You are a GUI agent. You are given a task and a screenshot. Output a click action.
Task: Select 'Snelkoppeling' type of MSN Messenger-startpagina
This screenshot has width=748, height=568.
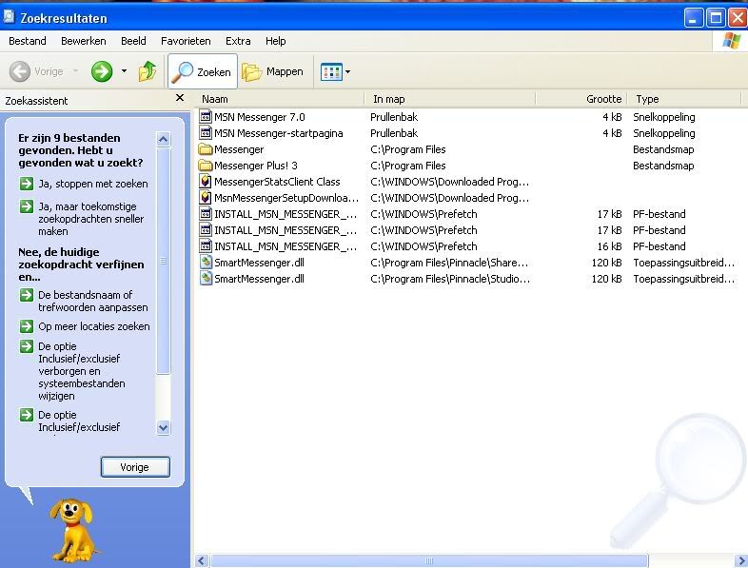[x=663, y=133]
